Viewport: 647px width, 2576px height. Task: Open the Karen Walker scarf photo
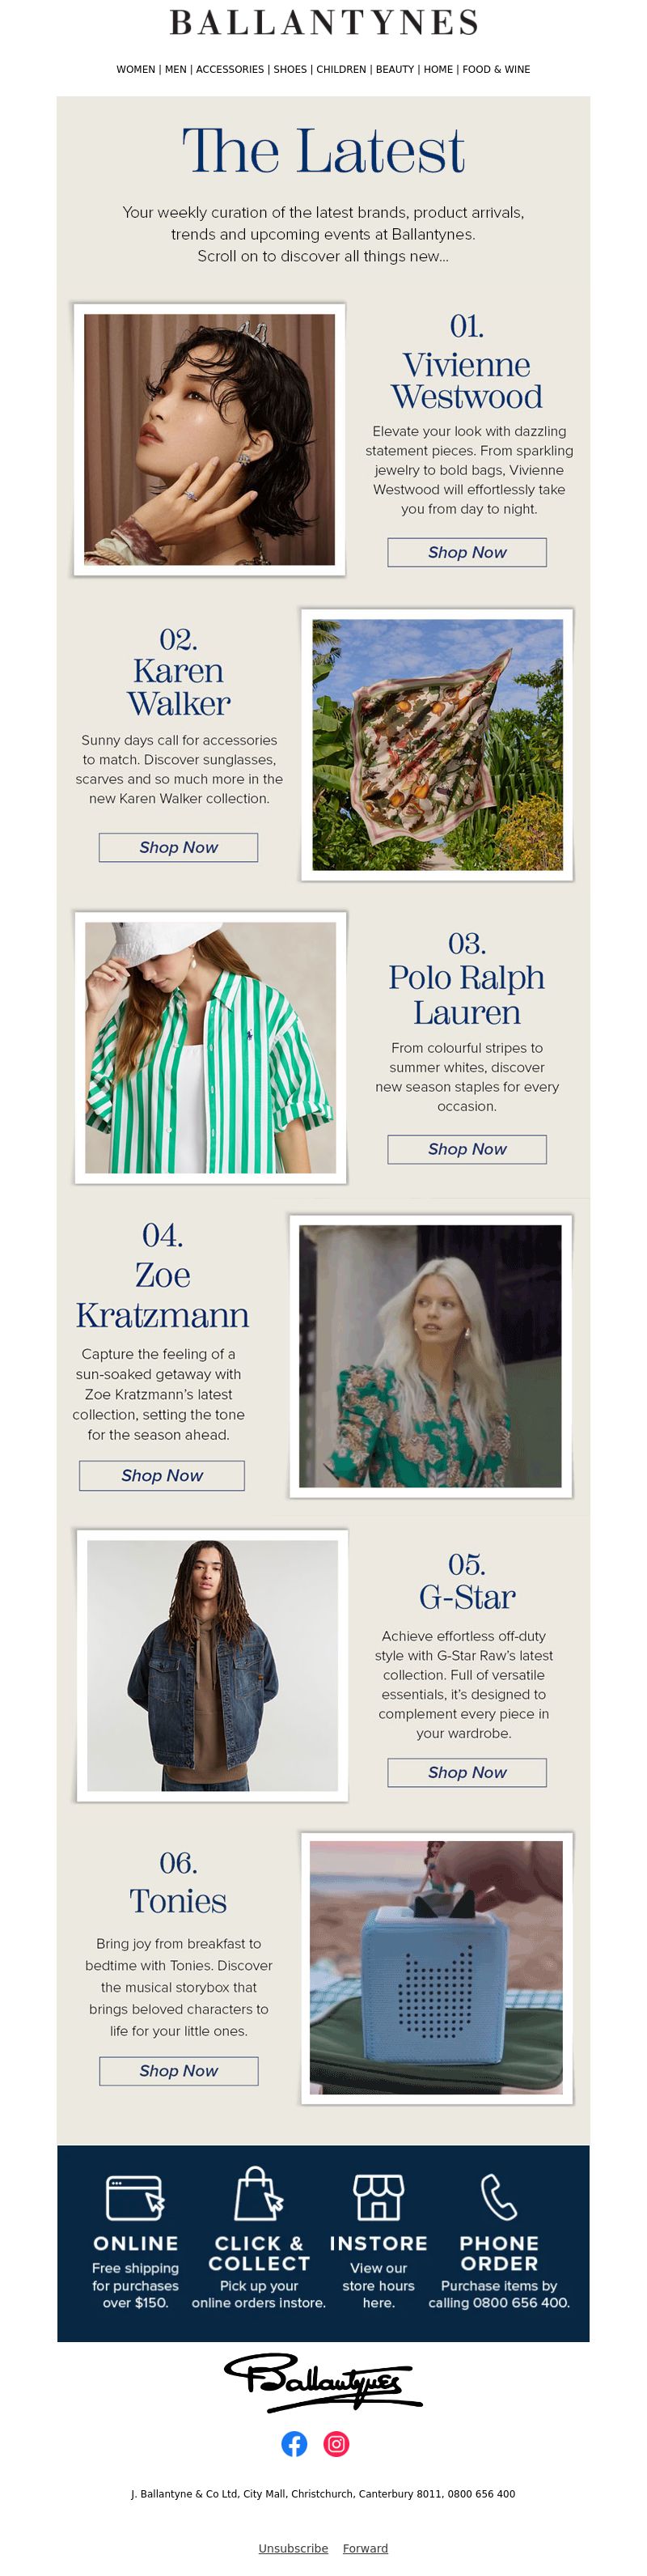[x=437, y=745]
